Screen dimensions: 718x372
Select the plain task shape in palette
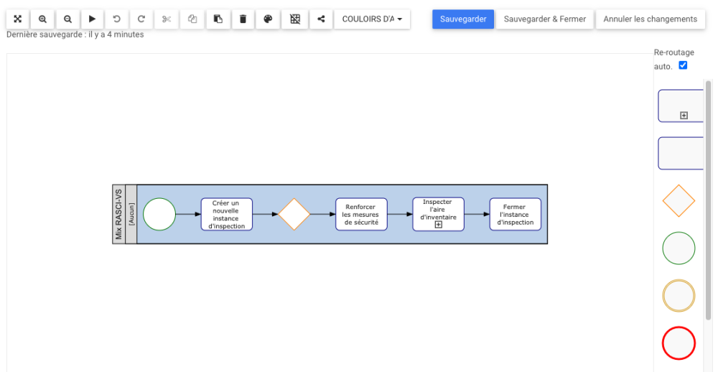point(681,154)
